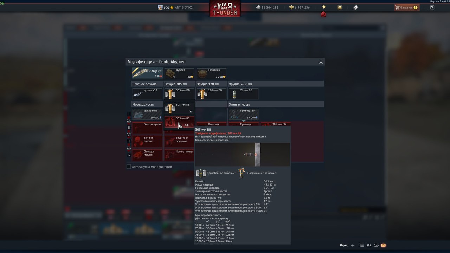Open the Дублёр backup vehicle item
Image resolution: width=450 pixels, height=253 pixels.
pyautogui.click(x=179, y=73)
